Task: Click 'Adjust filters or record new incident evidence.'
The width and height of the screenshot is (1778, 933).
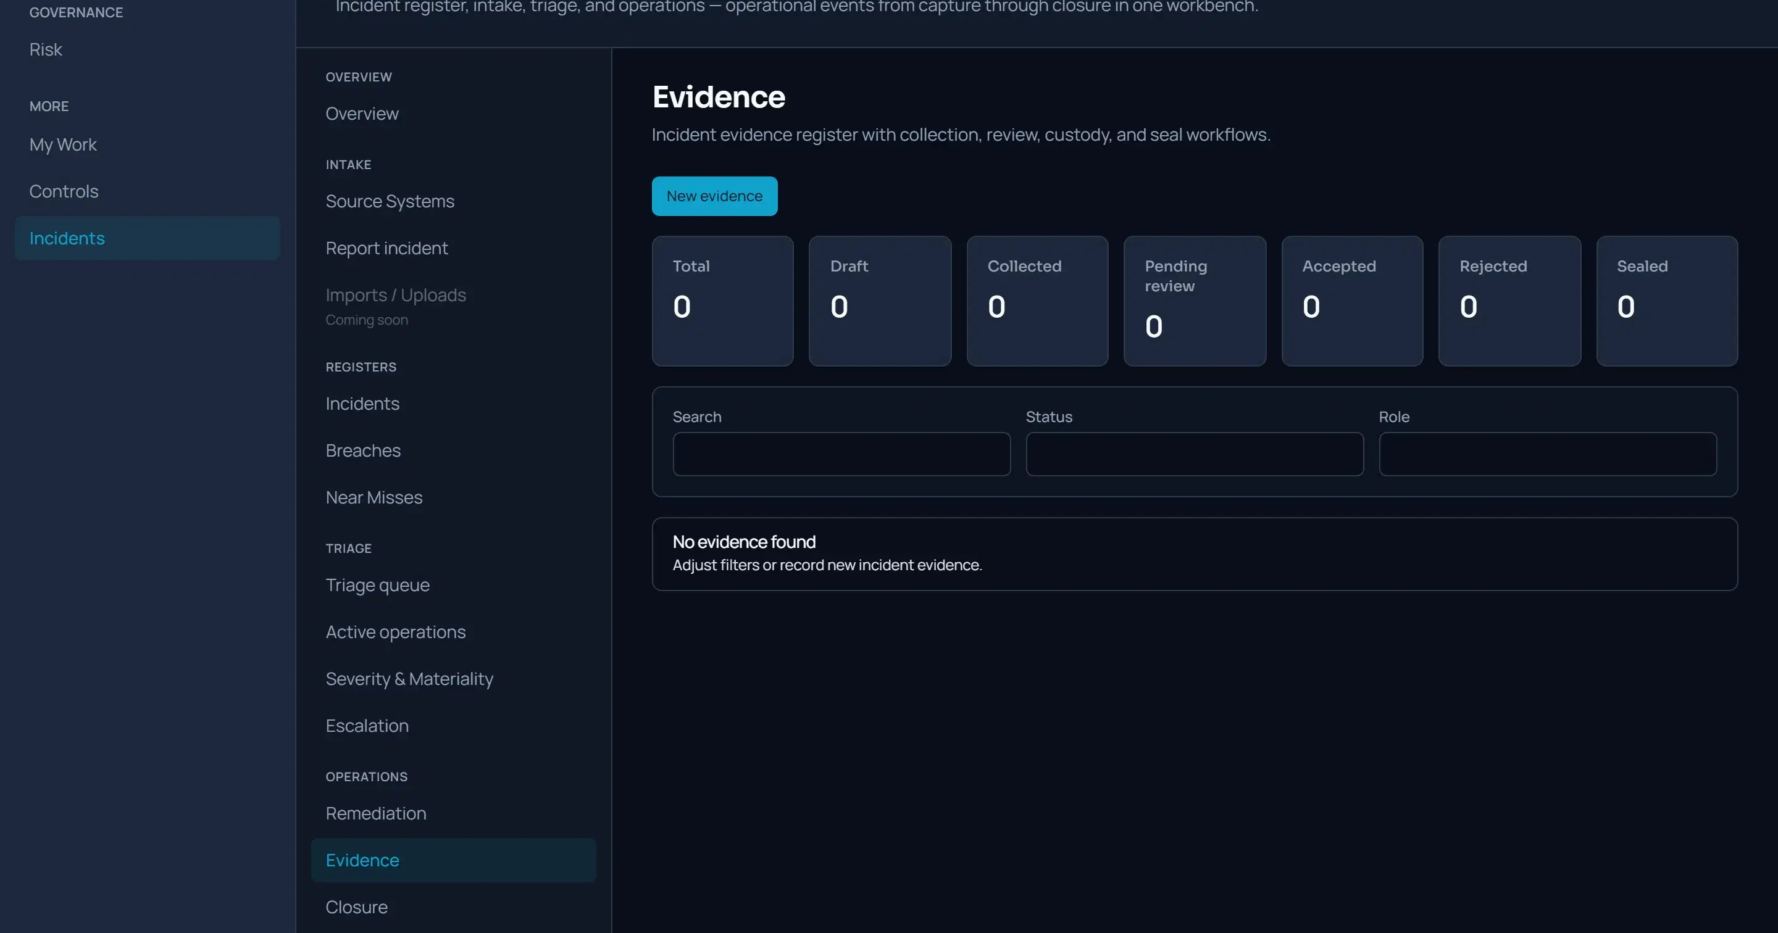Action: [x=827, y=565]
